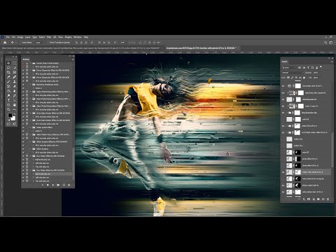Viewport: 336px width, 252px height.
Task: Toggle Quick Mask mode icon
Action: click(8, 124)
